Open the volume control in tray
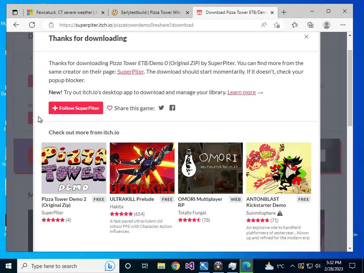The width and height of the screenshot is (364, 273). [x=318, y=266]
